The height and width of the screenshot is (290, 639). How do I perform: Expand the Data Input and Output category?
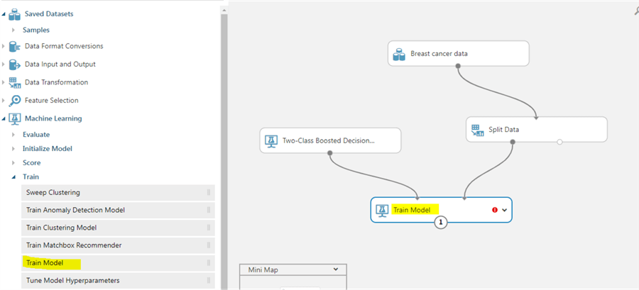click(4, 65)
